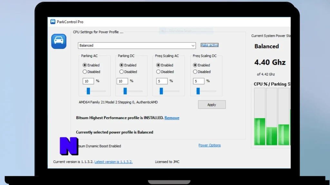Screen dimensions: 330x185
Task: Click the third CPU usage bar graph
Action: click(284, 117)
